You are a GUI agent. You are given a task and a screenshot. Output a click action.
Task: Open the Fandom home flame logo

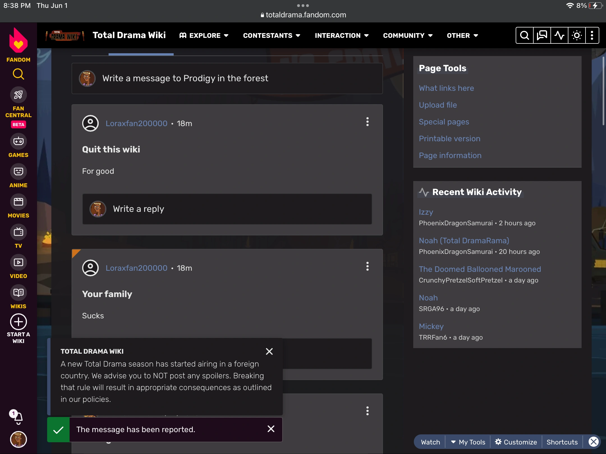(18, 41)
